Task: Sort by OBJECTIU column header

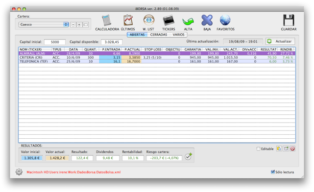Action: click(172, 49)
